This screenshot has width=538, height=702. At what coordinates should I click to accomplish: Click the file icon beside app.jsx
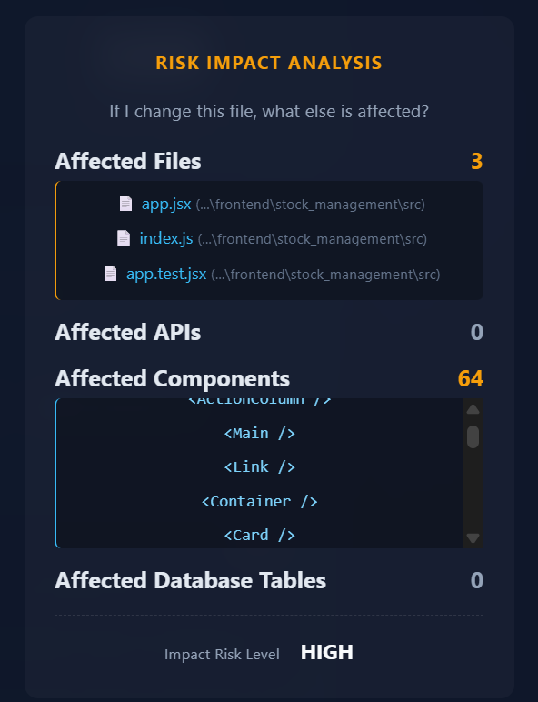click(x=125, y=204)
